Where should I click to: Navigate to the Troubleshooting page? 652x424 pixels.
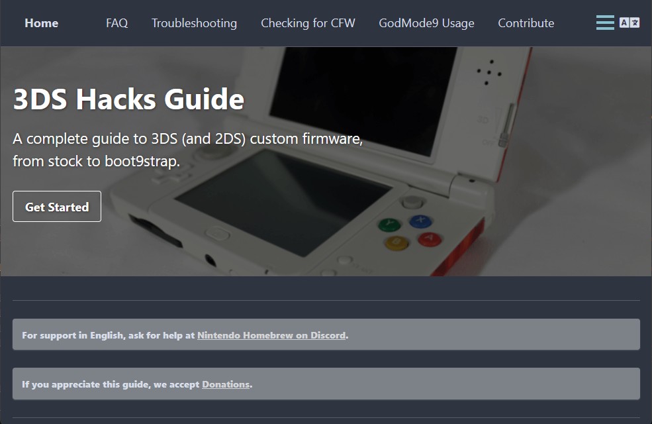click(x=194, y=23)
